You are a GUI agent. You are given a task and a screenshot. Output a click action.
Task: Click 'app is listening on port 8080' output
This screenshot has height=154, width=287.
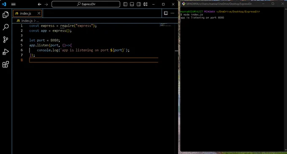coord(202,18)
